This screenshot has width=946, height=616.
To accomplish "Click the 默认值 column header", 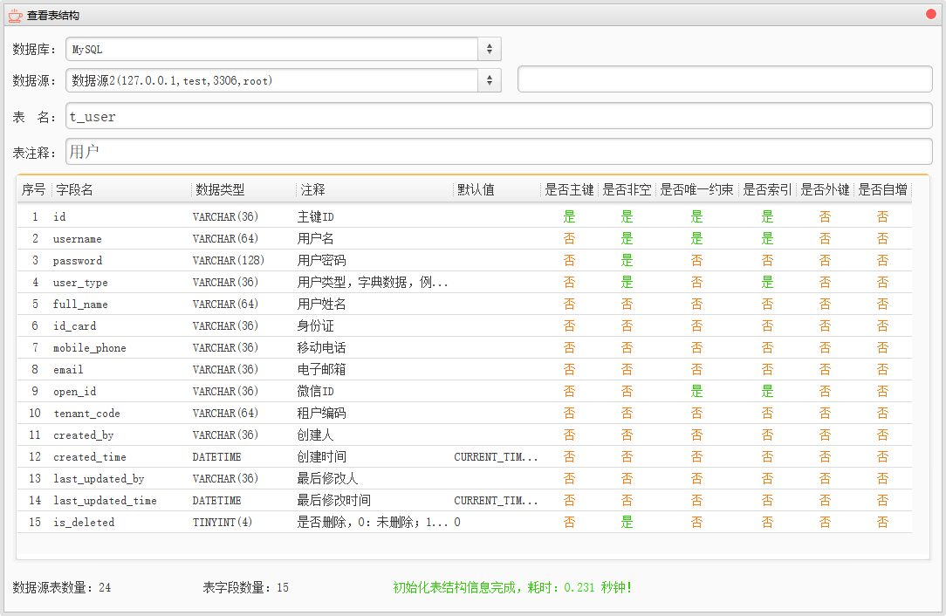I will (476, 189).
